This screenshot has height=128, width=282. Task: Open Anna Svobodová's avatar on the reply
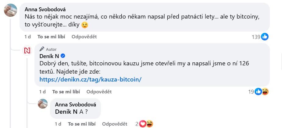pos(43,104)
